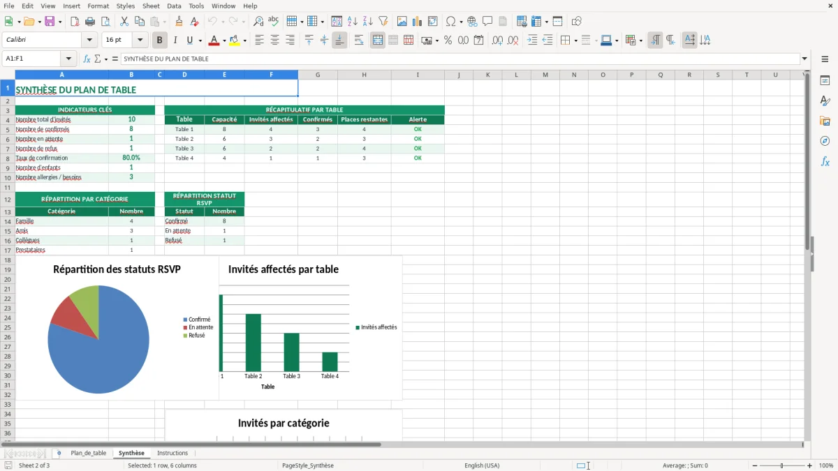The width and height of the screenshot is (838, 471).
Task: Click the English (USA) language status
Action: 482,465
